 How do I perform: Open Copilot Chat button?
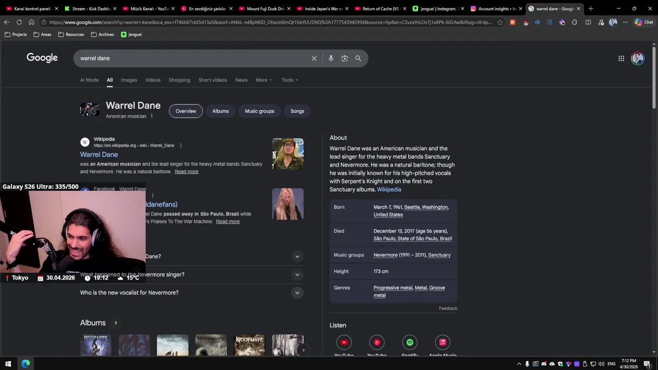click(644, 22)
